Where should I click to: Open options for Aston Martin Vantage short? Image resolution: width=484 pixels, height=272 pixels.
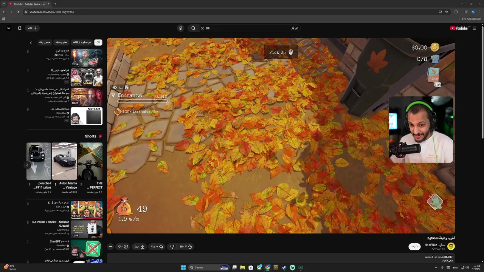[55, 185]
